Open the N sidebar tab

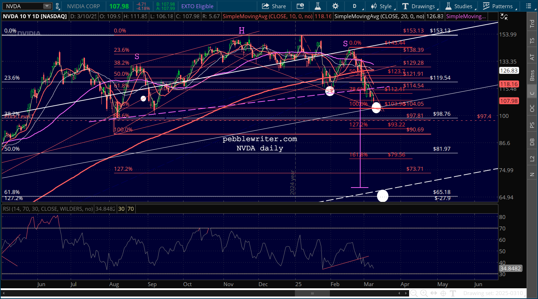point(532,174)
